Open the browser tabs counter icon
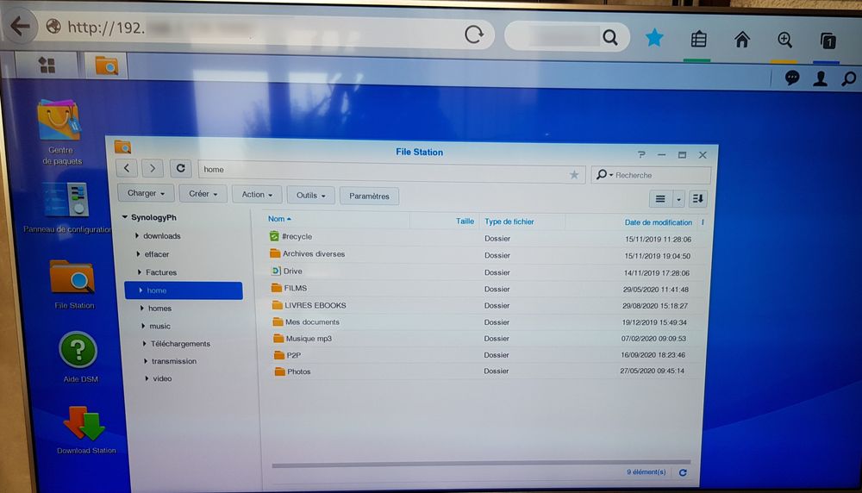The width and height of the screenshot is (862, 493). pyautogui.click(x=828, y=41)
